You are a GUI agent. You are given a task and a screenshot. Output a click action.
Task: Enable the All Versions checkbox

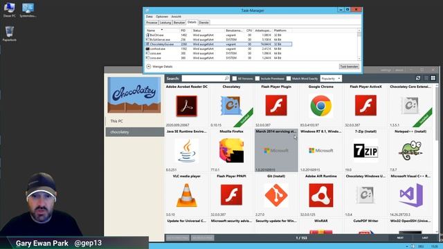234,78
